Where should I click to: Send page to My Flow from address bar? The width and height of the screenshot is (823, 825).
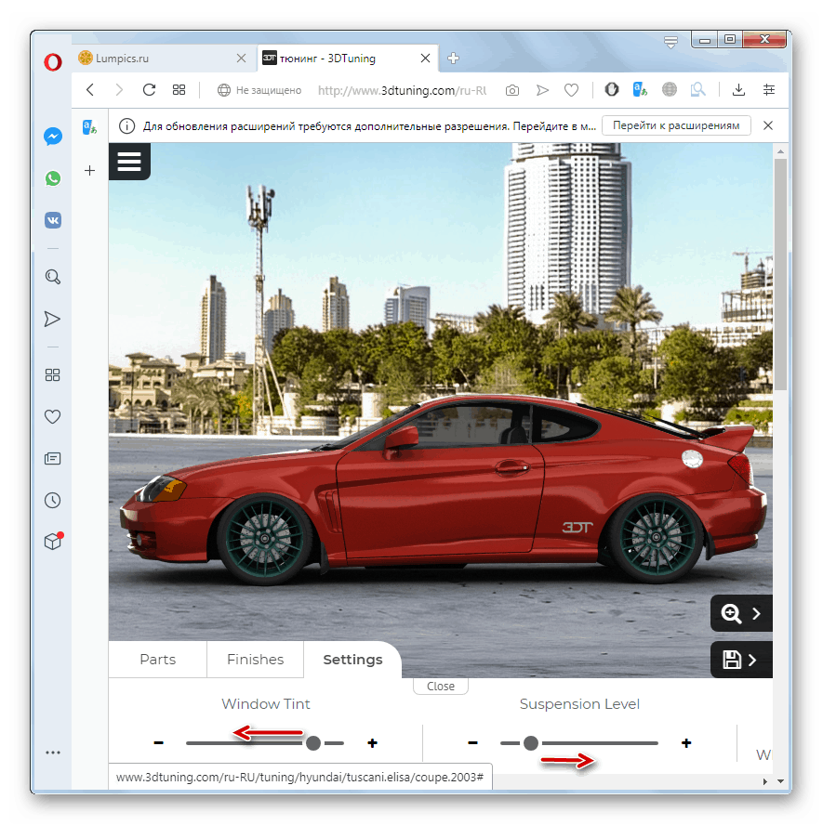(x=542, y=90)
